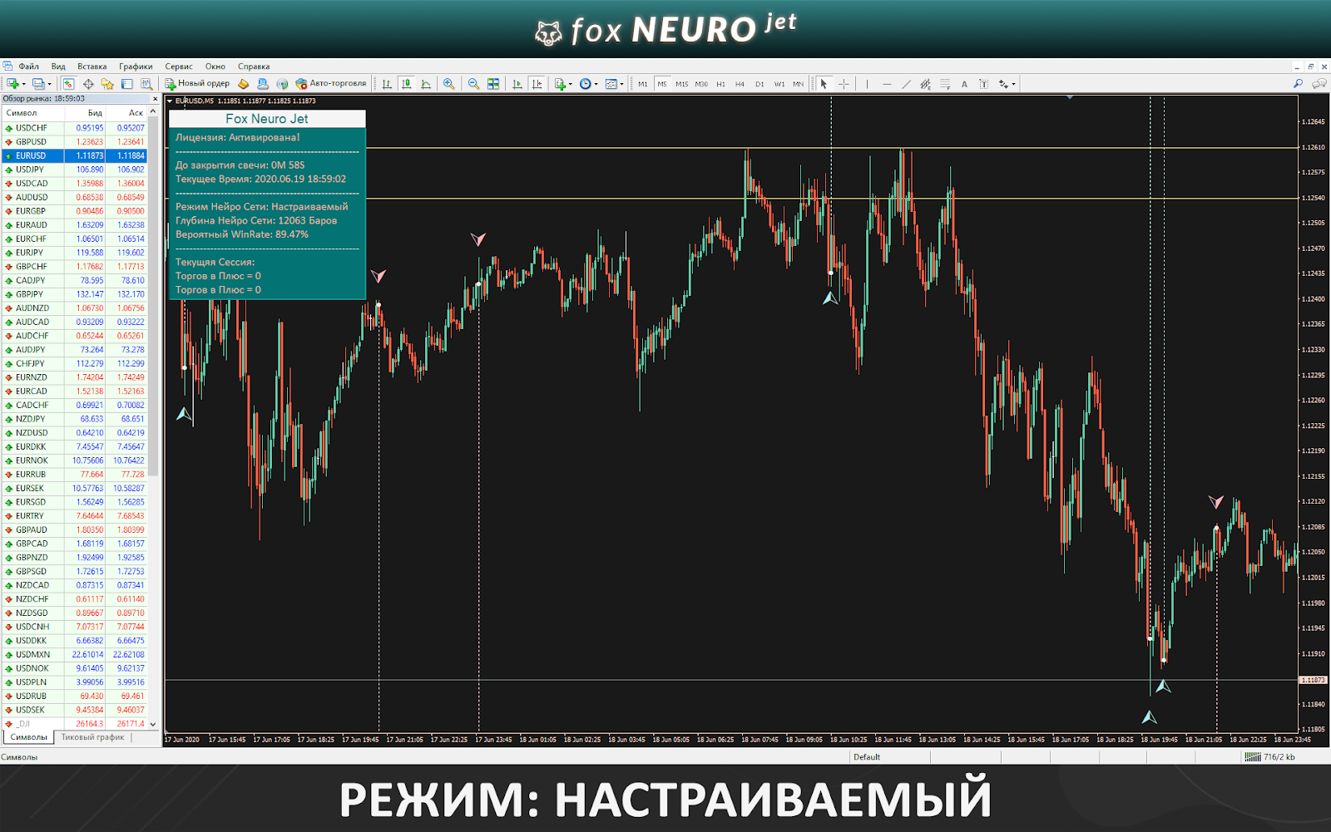The height and width of the screenshot is (832, 1331).
Task: Switch to the H1 timeframe
Action: pyautogui.click(x=720, y=84)
